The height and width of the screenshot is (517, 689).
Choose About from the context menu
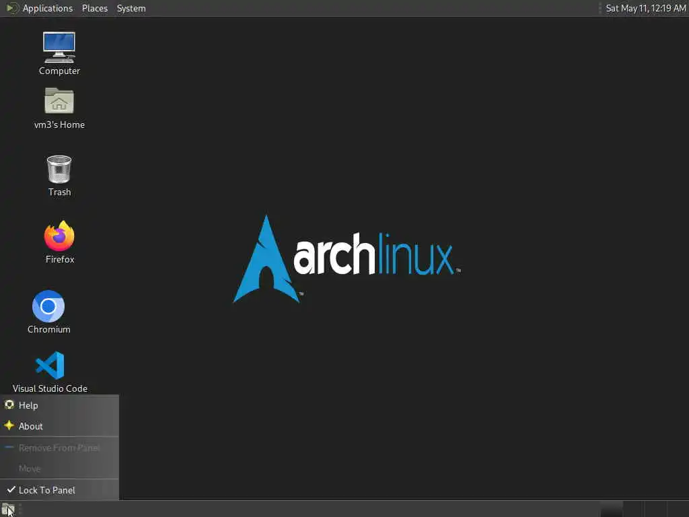59,426
